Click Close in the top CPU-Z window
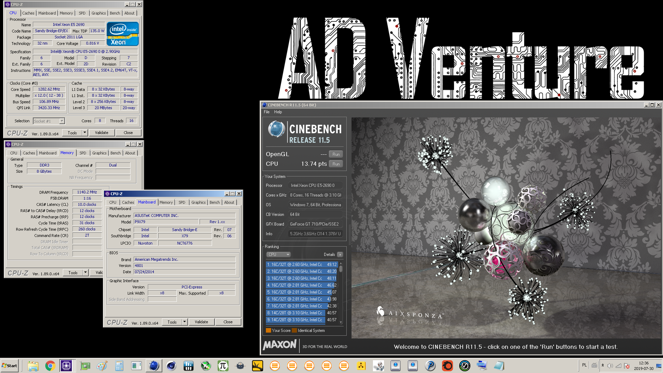Image resolution: width=663 pixels, height=373 pixels. click(x=128, y=133)
